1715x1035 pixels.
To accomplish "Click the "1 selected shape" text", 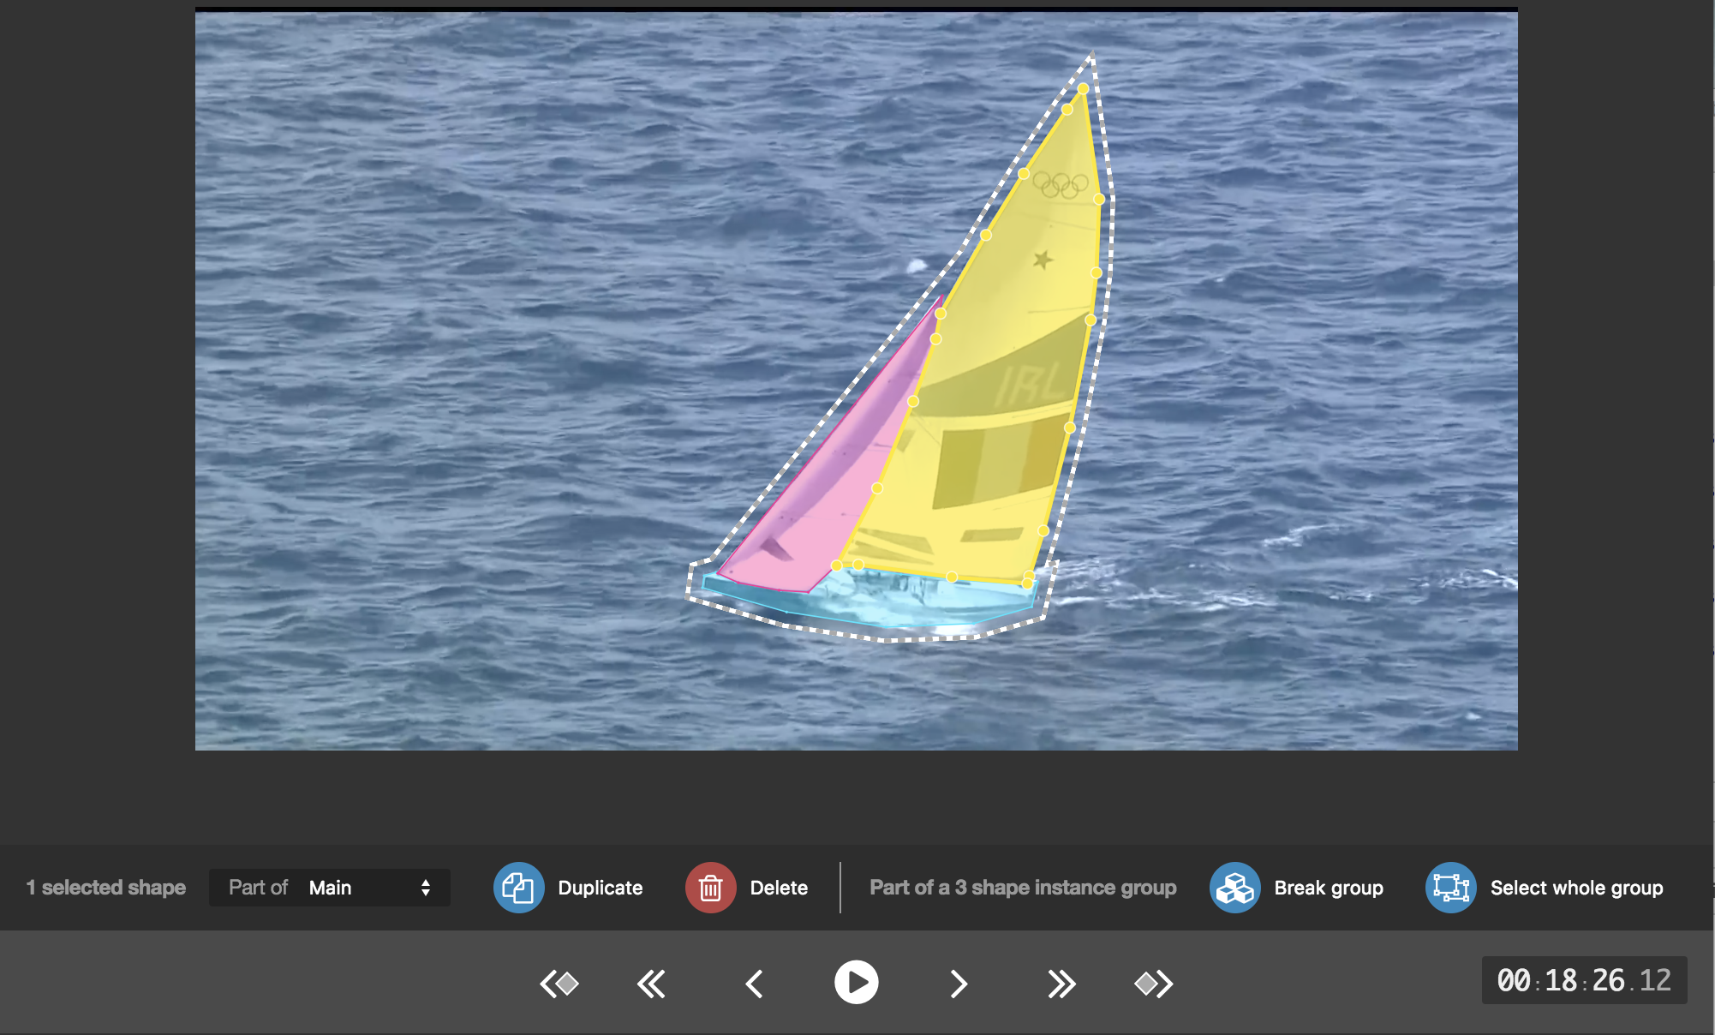I will 106,888.
